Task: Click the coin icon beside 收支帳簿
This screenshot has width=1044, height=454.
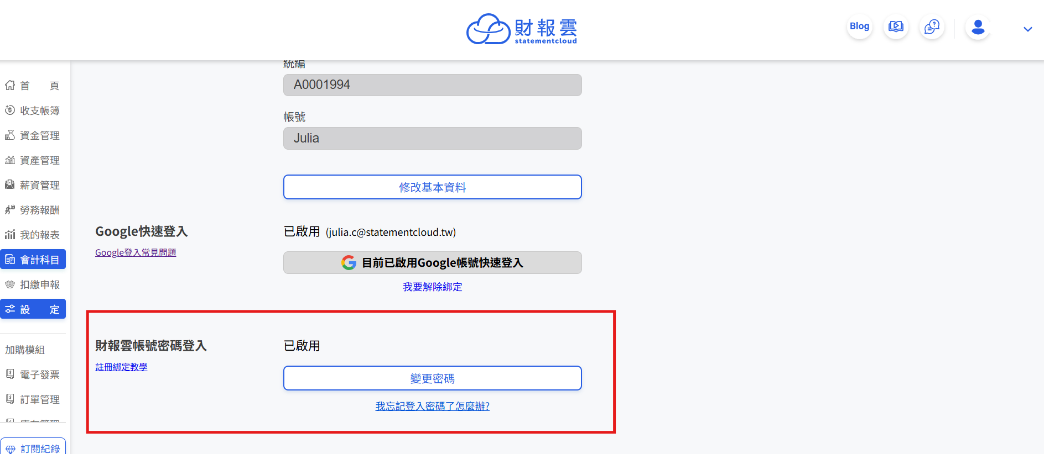Action: tap(10, 110)
